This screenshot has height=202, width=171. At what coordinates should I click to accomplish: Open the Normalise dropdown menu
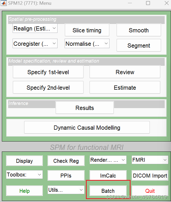coord(87,44)
